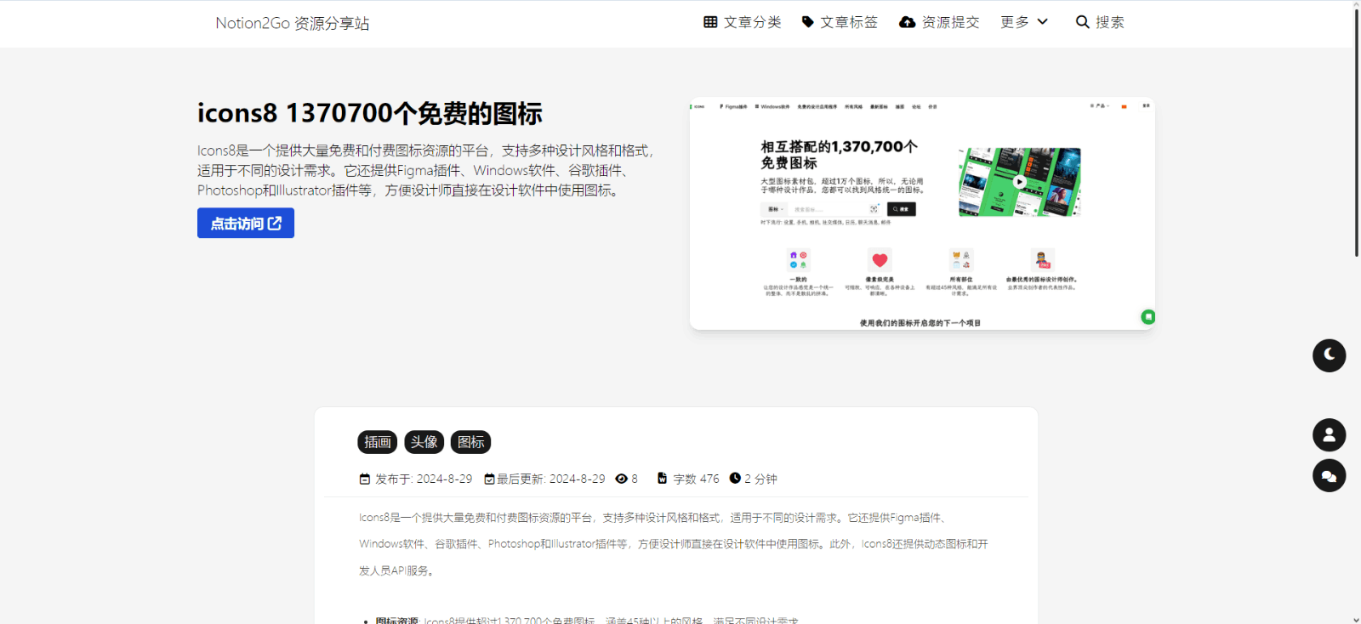
Task: Open the icons8 website preview thumbnail
Action: tap(922, 213)
